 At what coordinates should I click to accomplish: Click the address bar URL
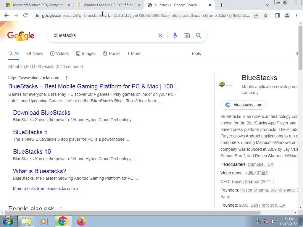[146, 15]
